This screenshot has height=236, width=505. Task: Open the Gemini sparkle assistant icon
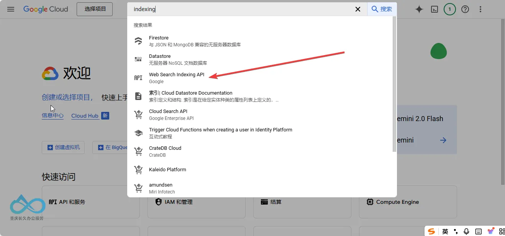419,9
